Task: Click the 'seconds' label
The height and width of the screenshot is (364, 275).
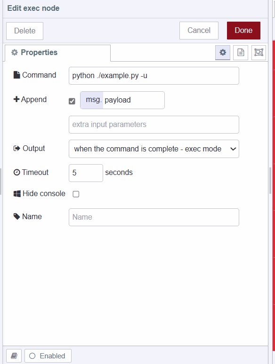Action: click(x=119, y=173)
